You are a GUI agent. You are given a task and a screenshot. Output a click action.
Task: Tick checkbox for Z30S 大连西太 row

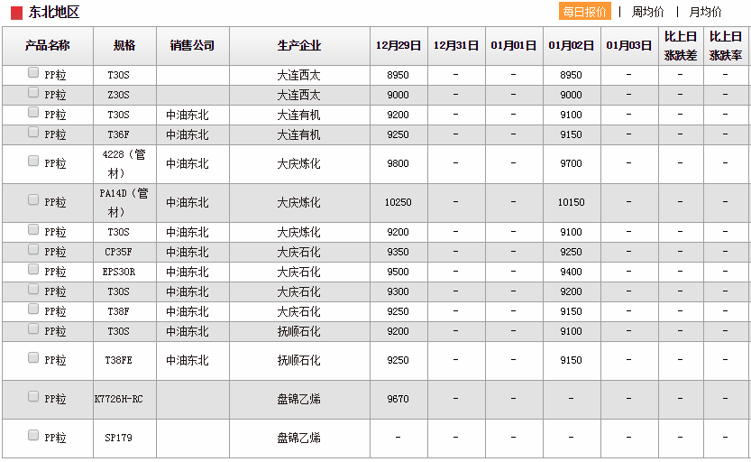pos(33,92)
